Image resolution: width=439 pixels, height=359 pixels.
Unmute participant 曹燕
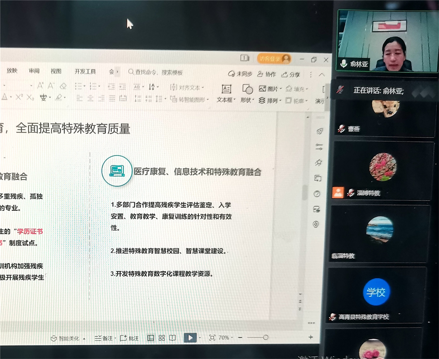pyautogui.click(x=341, y=128)
